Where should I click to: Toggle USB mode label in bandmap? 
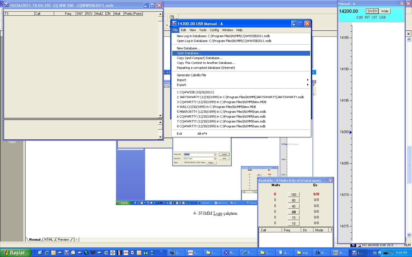pos(383,17)
